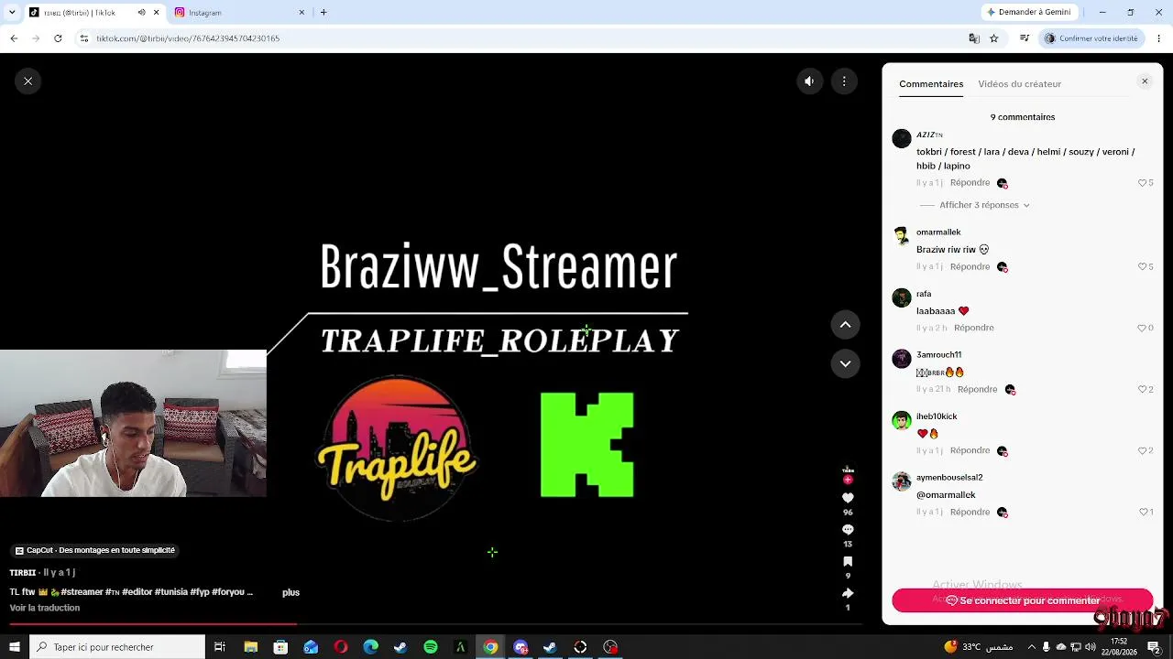Viewport: 1173px width, 659px height.
Task: Click the address bar URL
Action: pyautogui.click(x=188, y=38)
